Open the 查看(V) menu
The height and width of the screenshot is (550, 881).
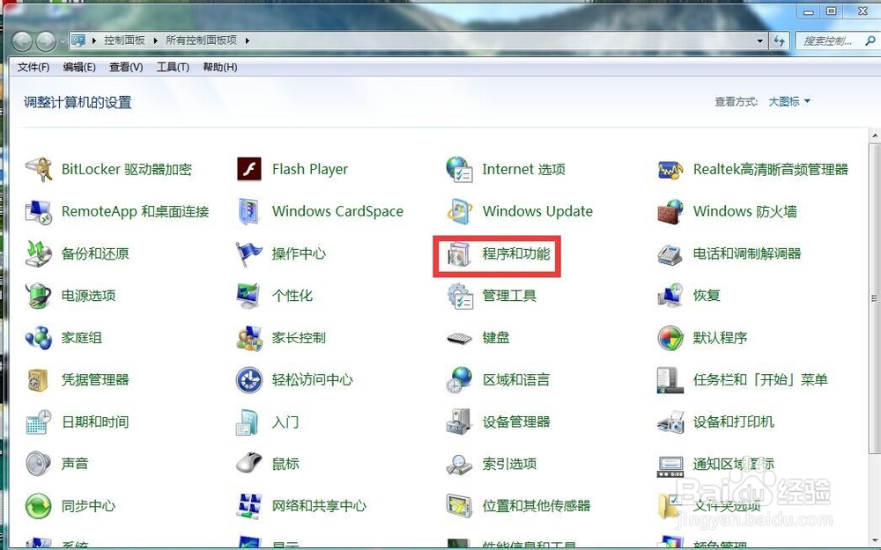click(124, 67)
